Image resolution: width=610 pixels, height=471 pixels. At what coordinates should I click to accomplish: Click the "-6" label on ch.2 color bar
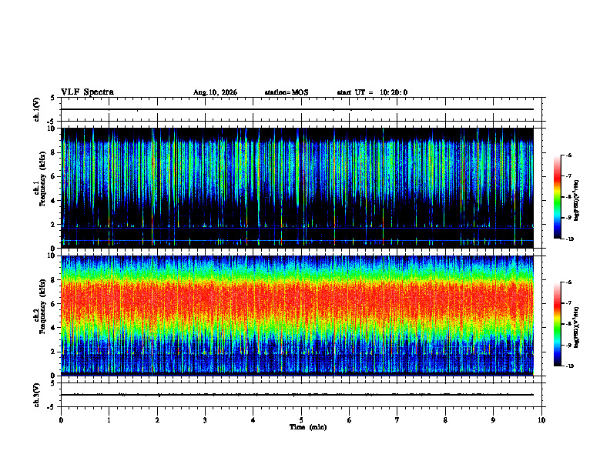click(x=568, y=282)
